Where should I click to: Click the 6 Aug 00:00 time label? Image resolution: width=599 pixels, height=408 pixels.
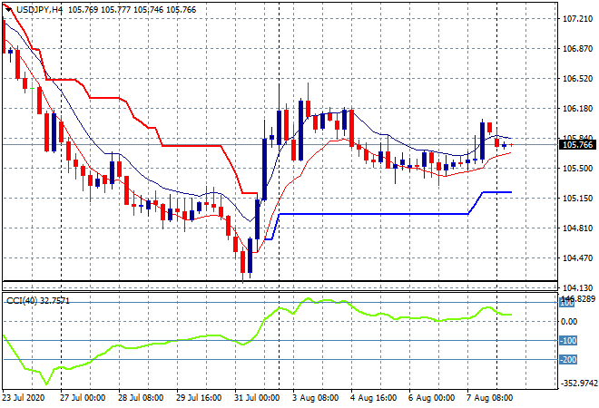(432, 398)
